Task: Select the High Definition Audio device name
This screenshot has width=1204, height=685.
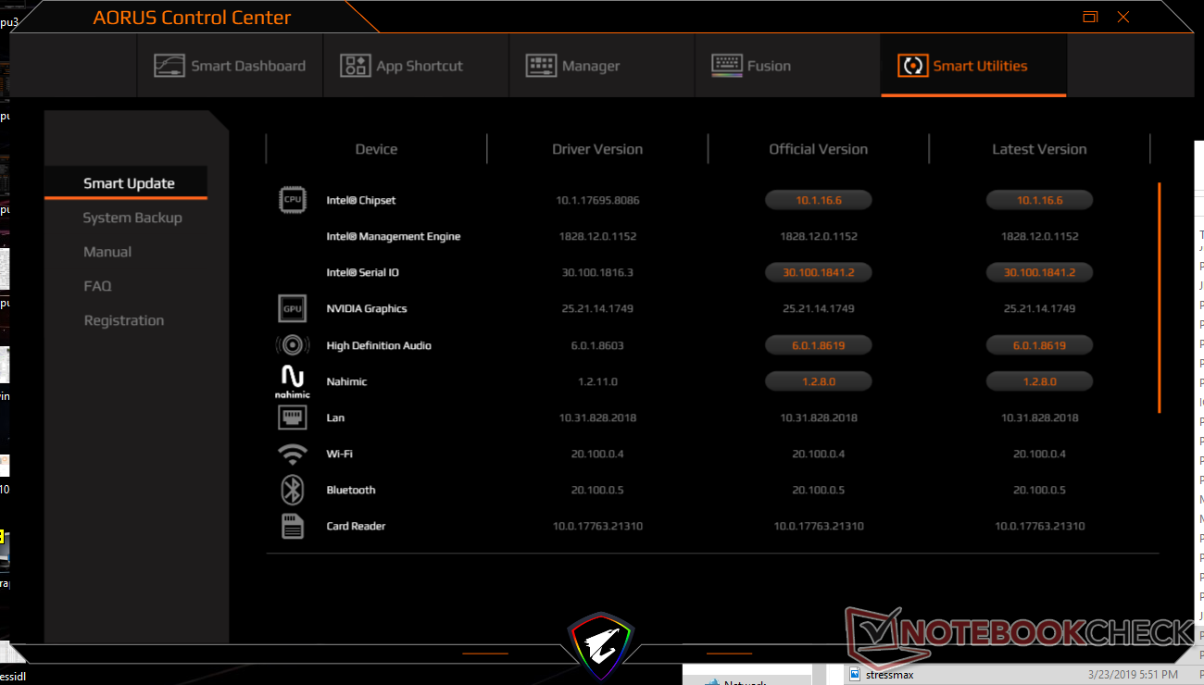Action: pos(379,345)
